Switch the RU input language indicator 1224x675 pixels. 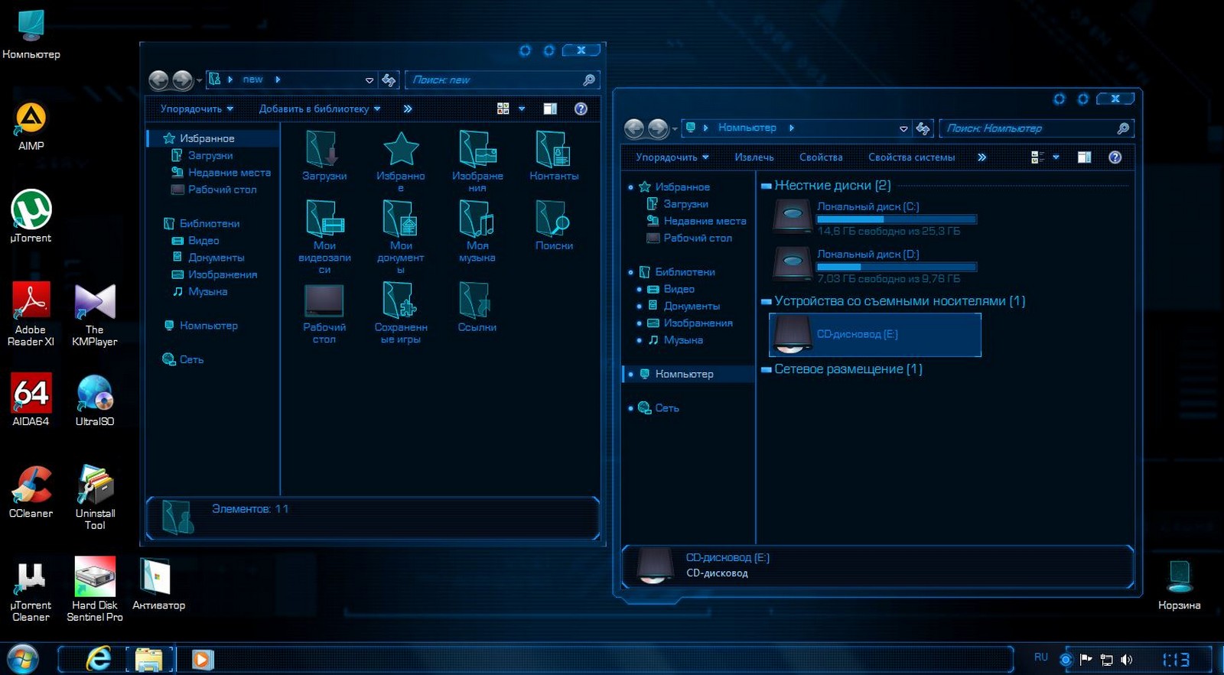pos(1040,657)
